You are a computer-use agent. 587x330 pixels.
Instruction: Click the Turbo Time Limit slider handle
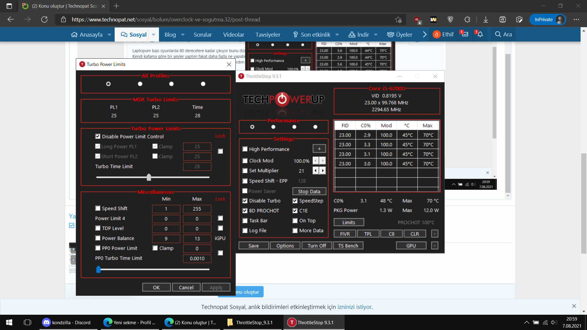coord(149,177)
